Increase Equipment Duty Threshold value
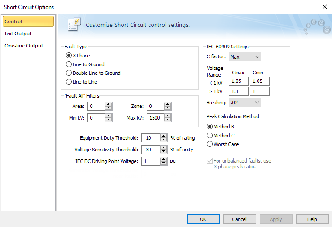Screen dimensions: 332x227 tap(164, 136)
